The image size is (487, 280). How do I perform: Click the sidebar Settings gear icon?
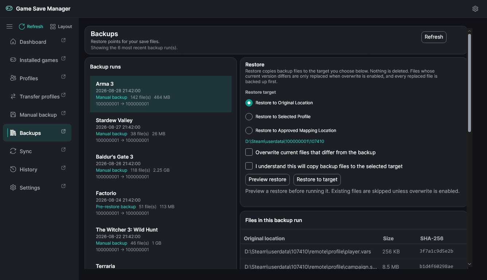click(x=13, y=187)
